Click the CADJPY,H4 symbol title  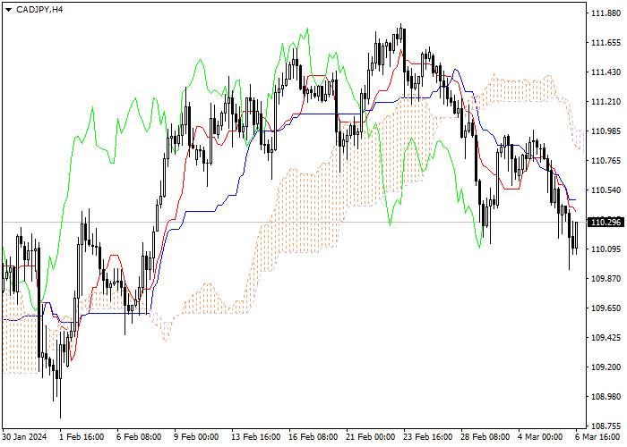(x=39, y=10)
